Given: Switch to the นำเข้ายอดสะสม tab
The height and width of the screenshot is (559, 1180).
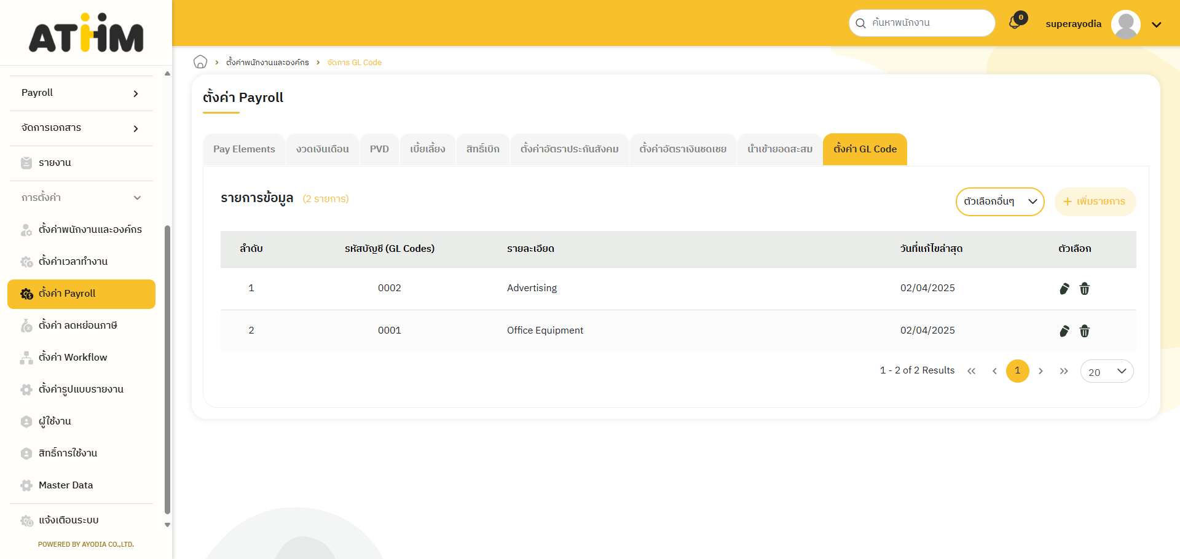Looking at the screenshot, I should [x=780, y=149].
